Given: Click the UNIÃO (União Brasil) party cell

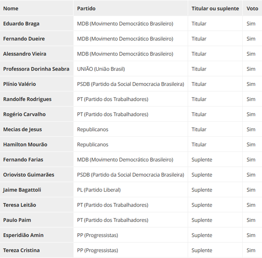Looking at the screenshot, I should pyautogui.click(x=101, y=69).
